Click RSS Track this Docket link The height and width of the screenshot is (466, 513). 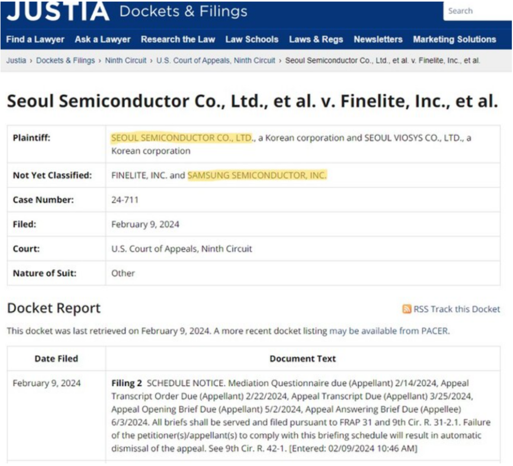click(x=457, y=309)
